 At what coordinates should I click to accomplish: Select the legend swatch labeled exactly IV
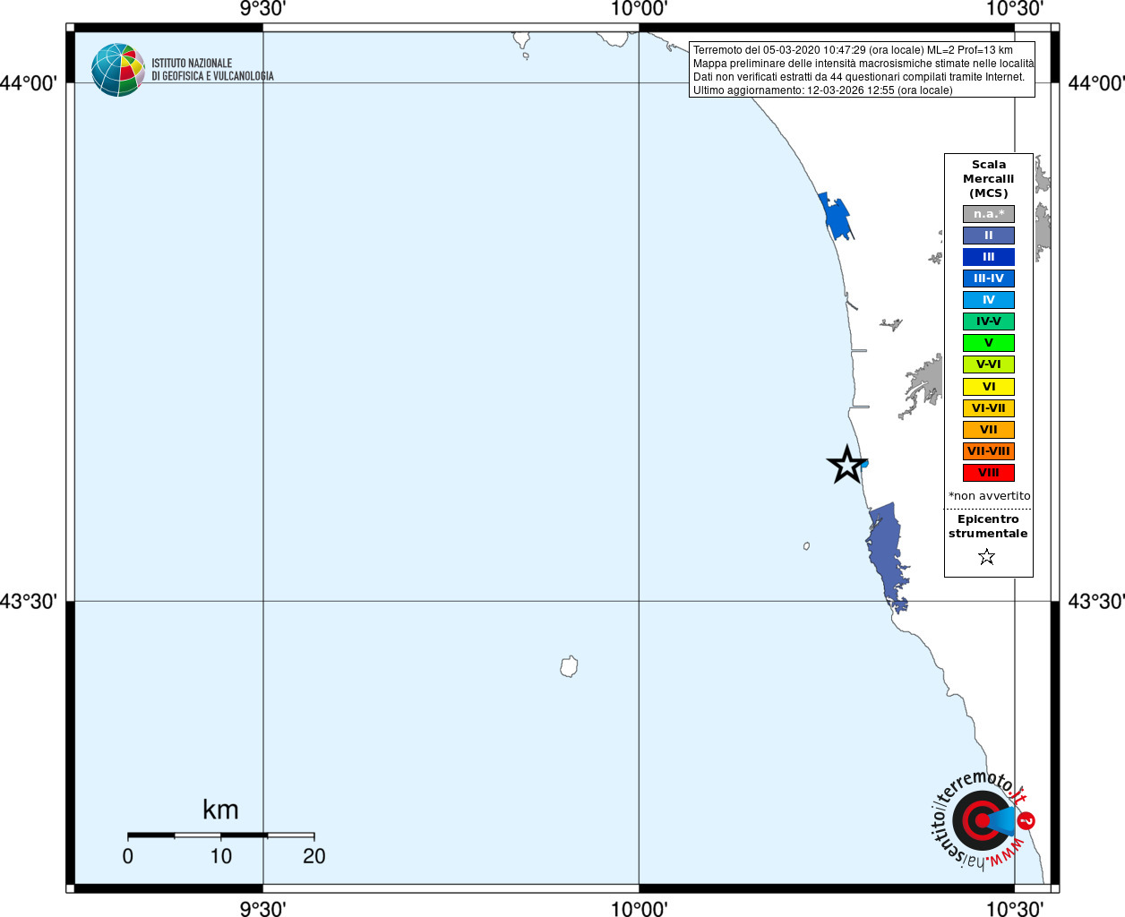(x=989, y=300)
